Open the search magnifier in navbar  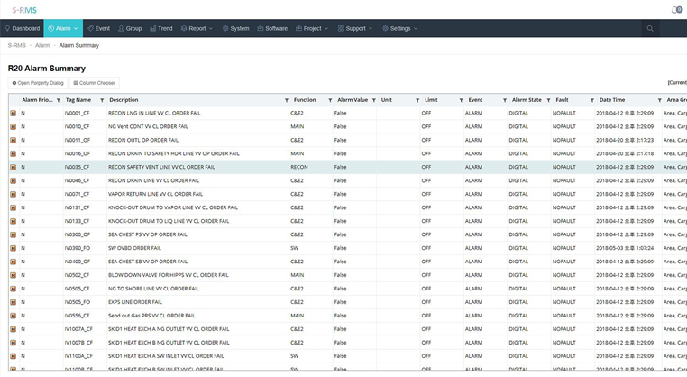(650, 29)
